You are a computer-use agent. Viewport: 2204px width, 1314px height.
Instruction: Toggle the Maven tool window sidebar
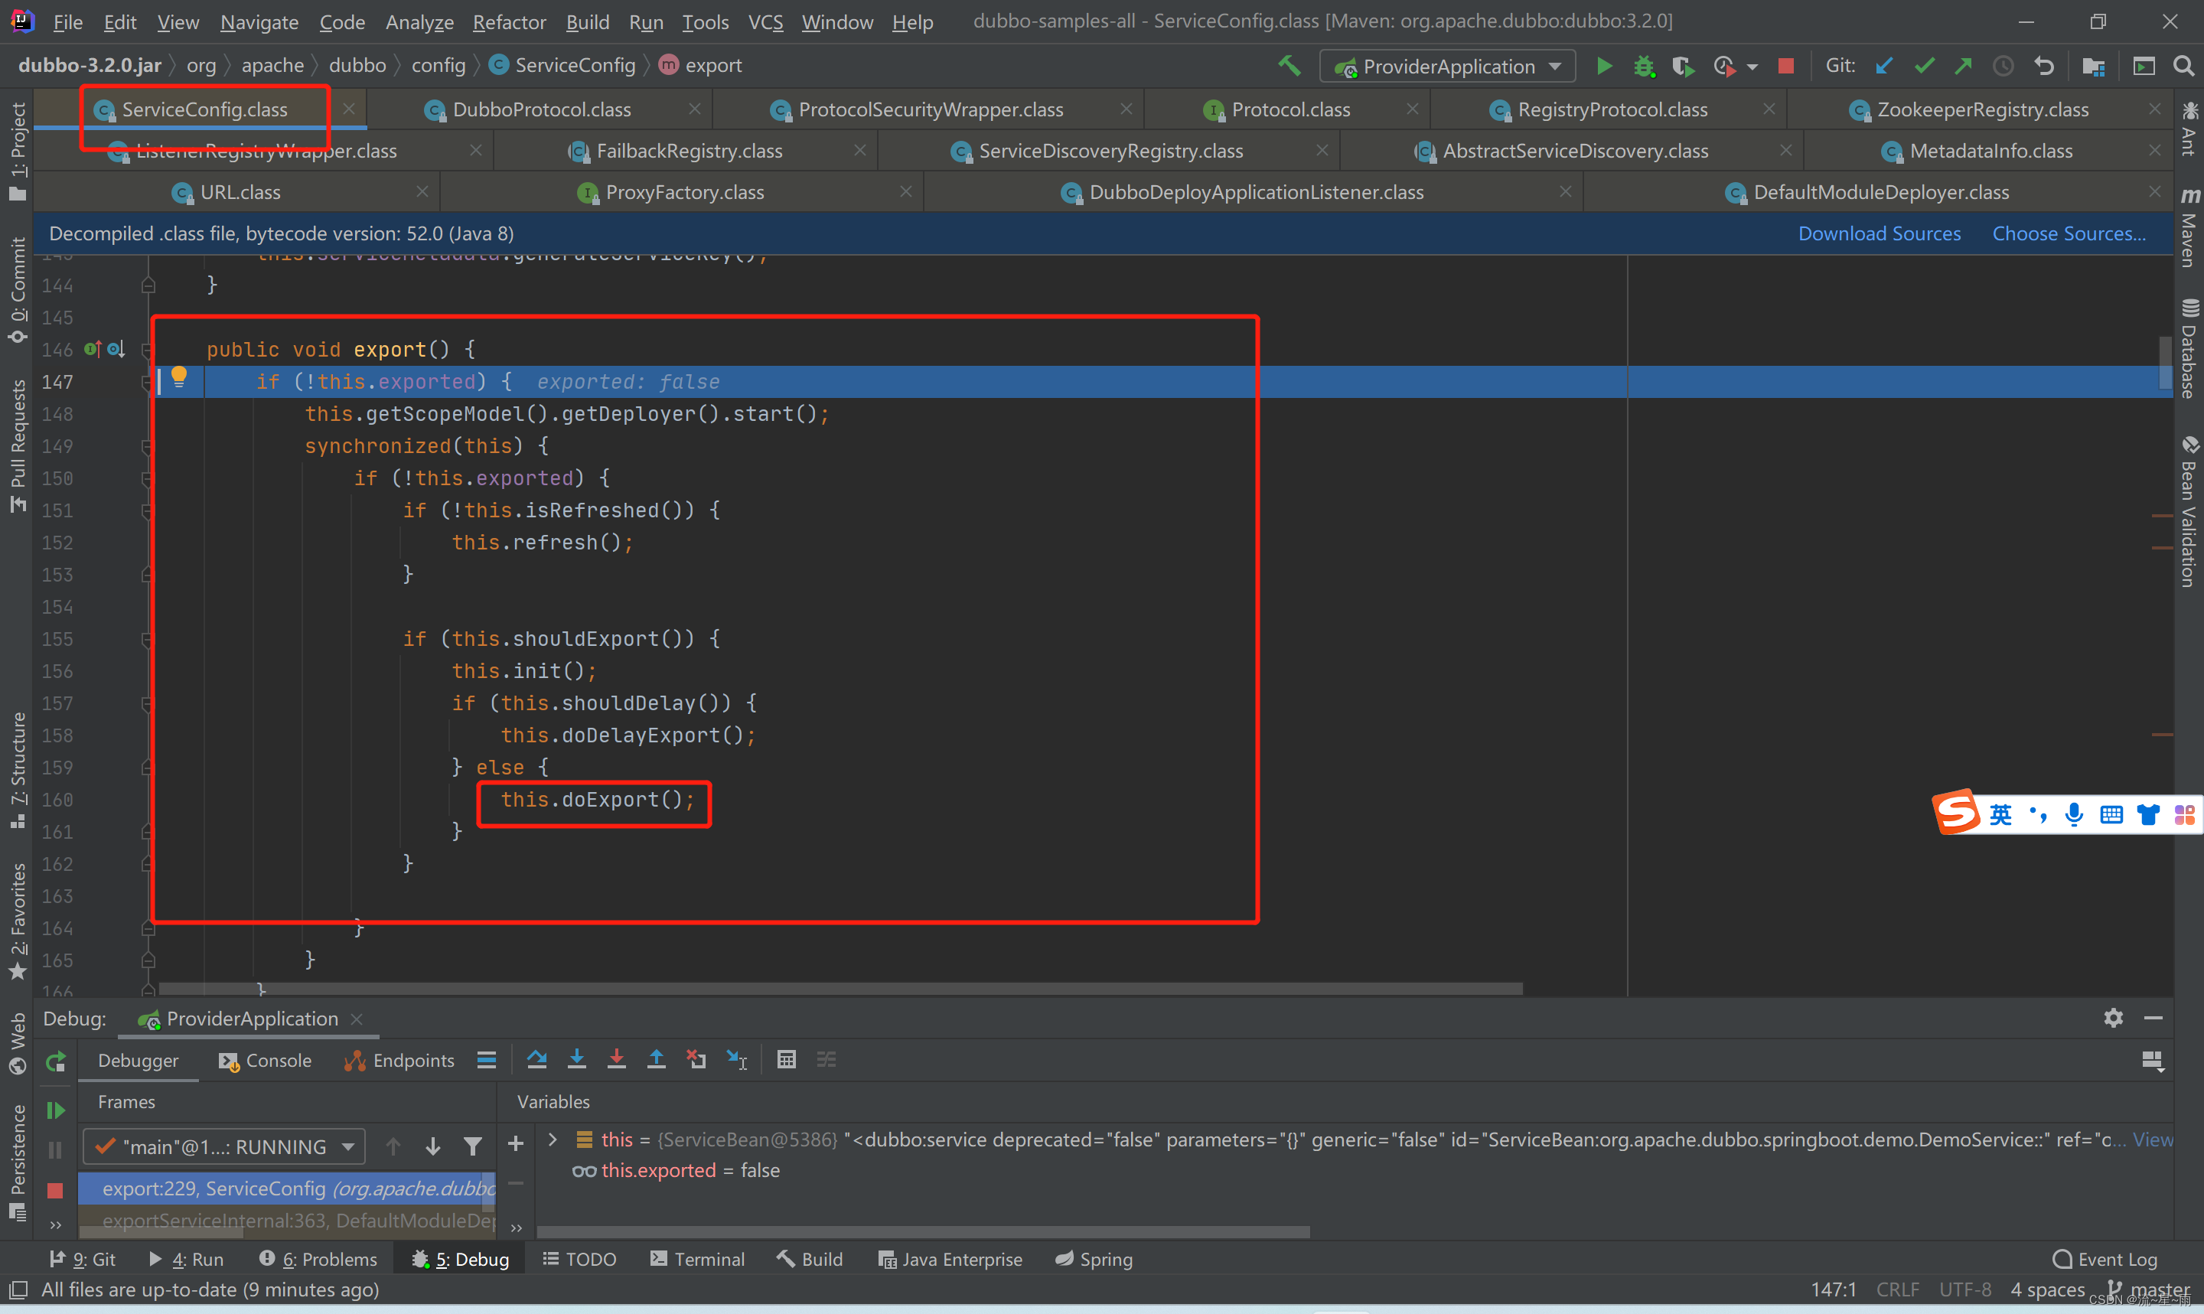click(2189, 227)
